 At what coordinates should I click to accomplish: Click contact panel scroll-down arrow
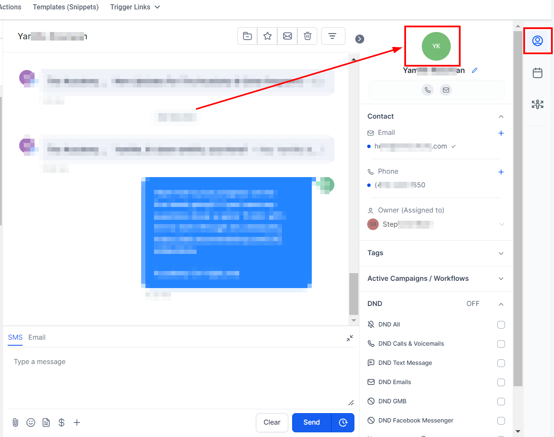[518, 432]
